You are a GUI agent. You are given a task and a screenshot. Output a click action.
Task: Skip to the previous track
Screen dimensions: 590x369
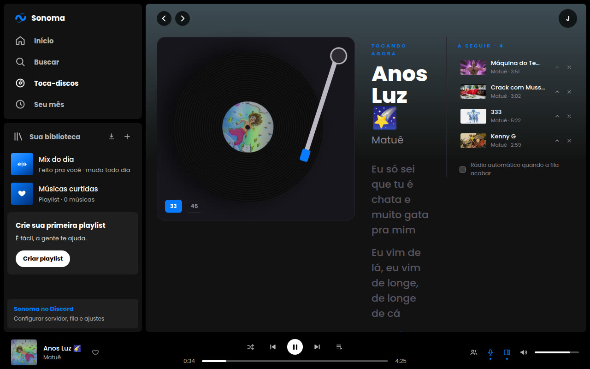tap(273, 347)
